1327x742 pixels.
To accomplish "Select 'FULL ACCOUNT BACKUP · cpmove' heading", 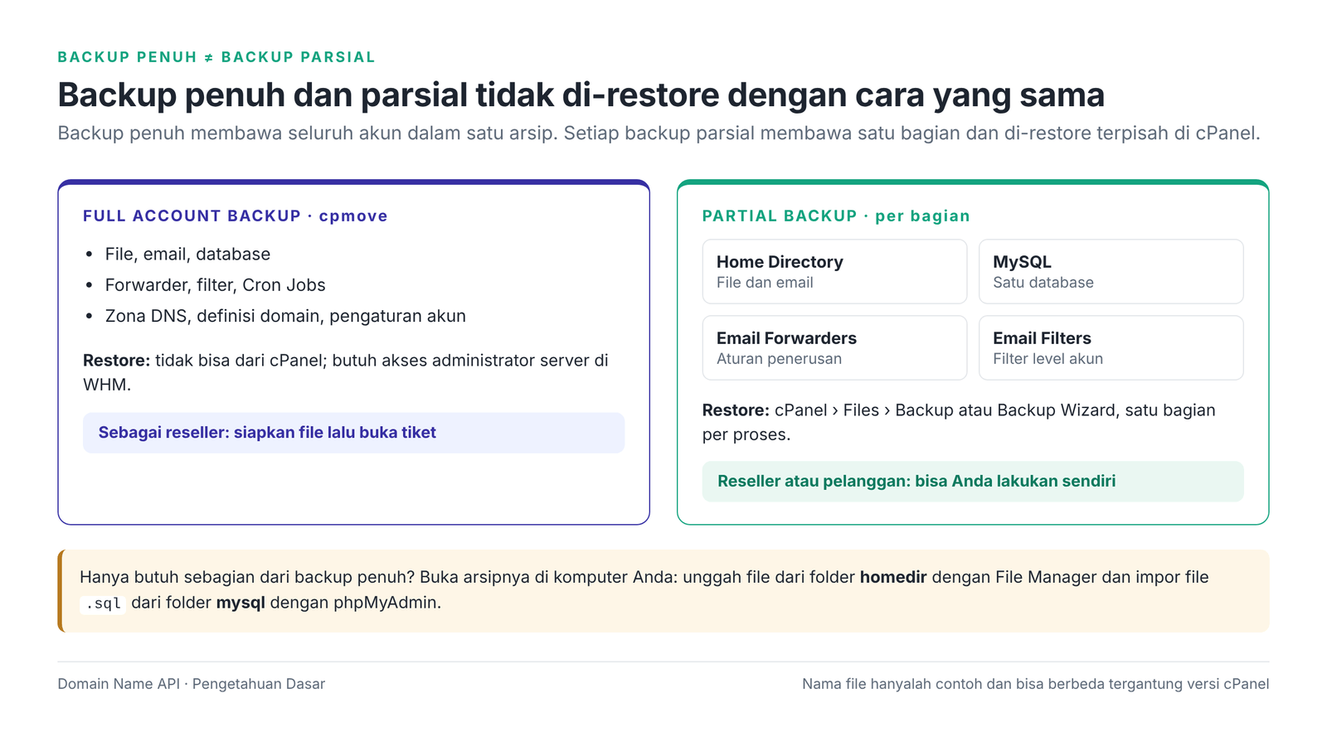I will (236, 216).
